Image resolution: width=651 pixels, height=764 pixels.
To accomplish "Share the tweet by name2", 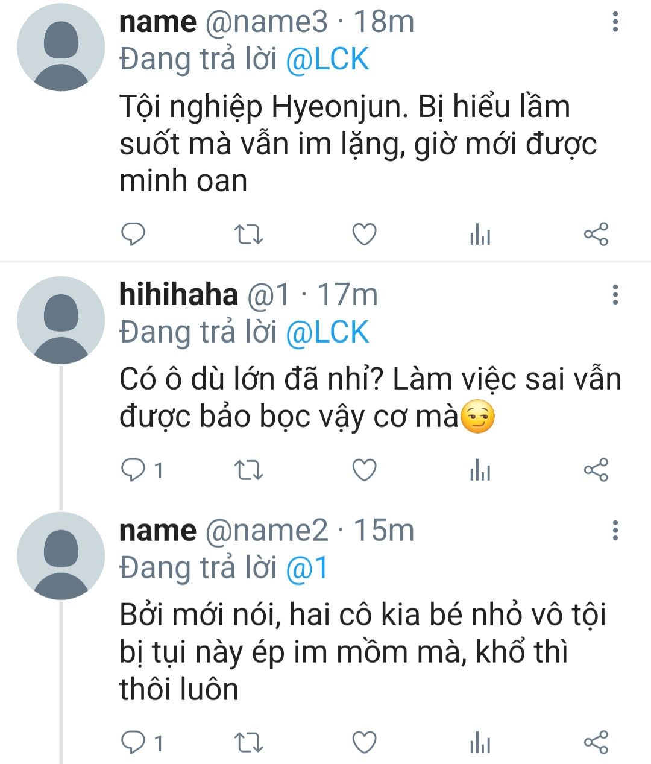I will click(596, 742).
